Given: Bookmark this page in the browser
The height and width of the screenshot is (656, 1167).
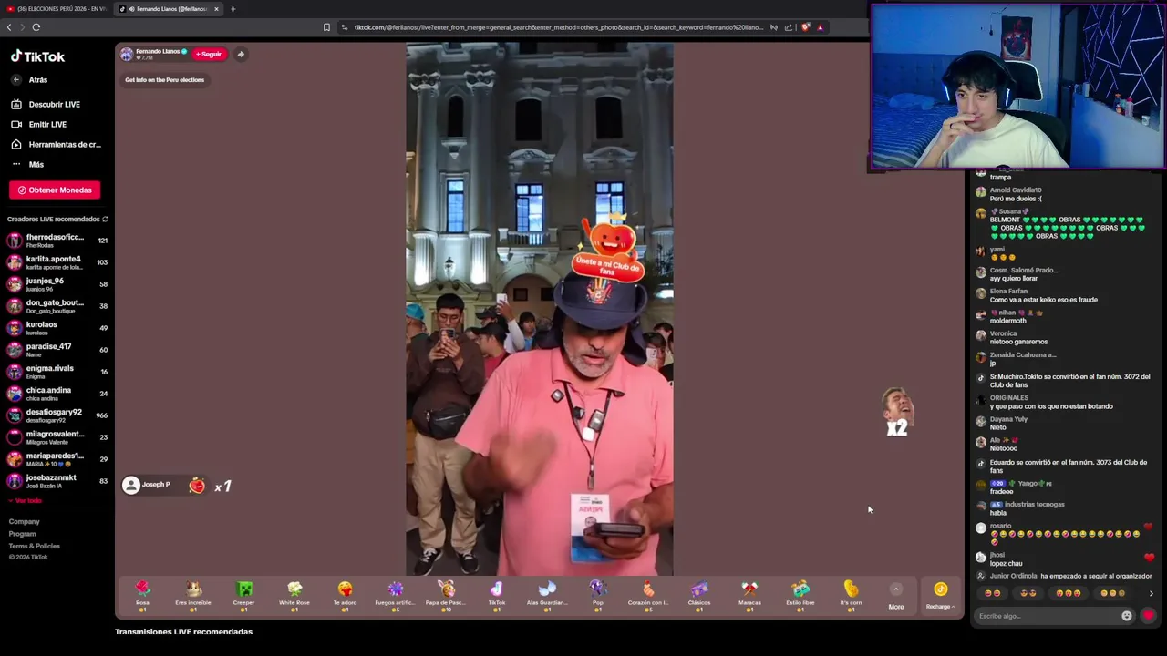Looking at the screenshot, I should [326, 27].
